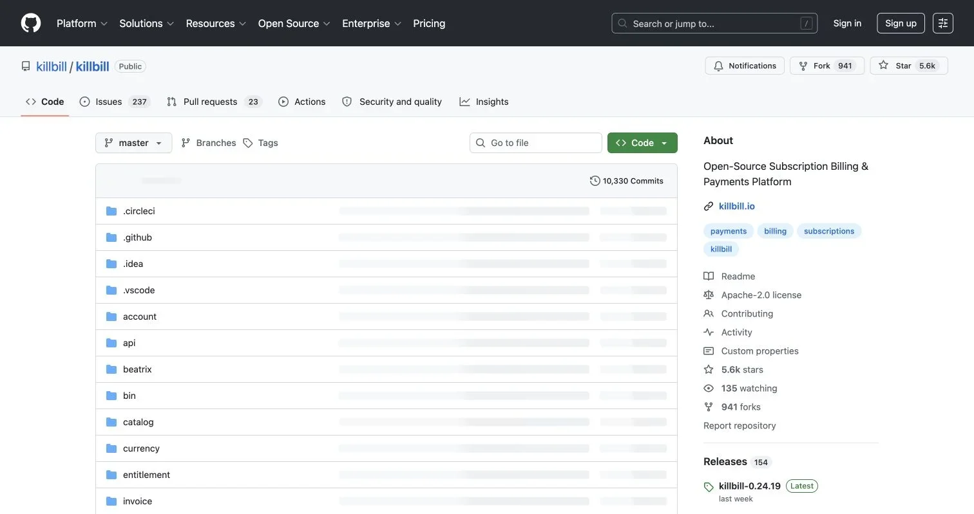This screenshot has width=974, height=514.
Task: Click the Sign in link
Action: point(847,23)
